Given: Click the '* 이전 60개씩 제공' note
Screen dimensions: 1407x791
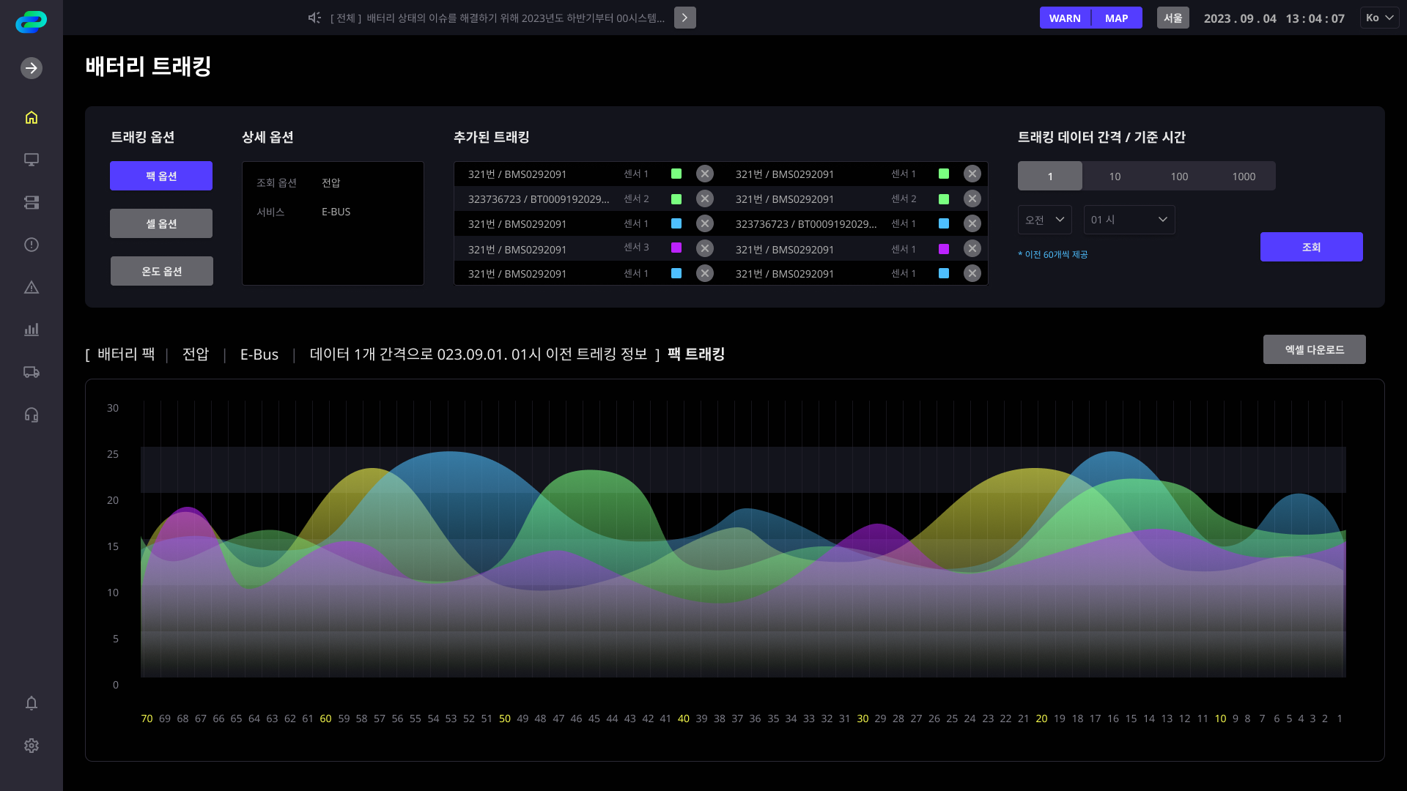Looking at the screenshot, I should [x=1053, y=254].
